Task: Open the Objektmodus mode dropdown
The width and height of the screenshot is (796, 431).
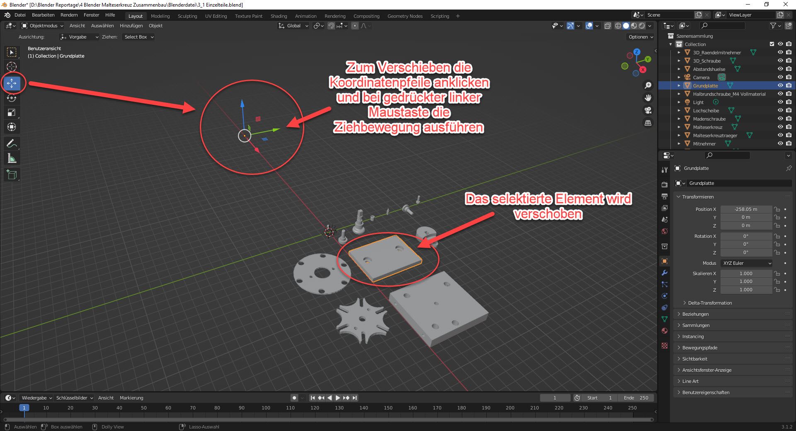Action: coord(42,26)
